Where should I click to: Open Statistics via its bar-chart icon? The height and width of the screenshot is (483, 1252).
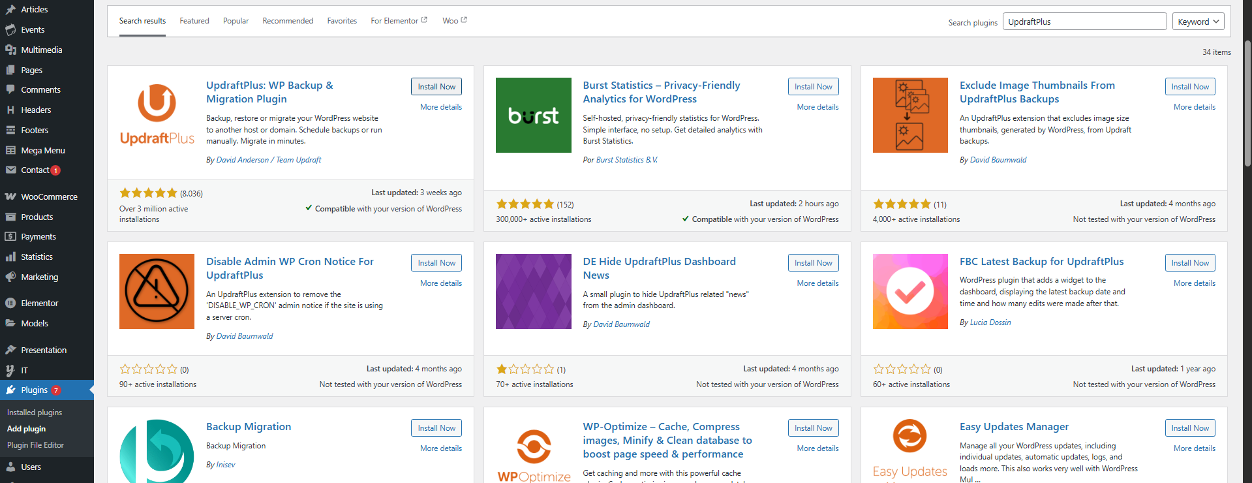pyautogui.click(x=10, y=257)
